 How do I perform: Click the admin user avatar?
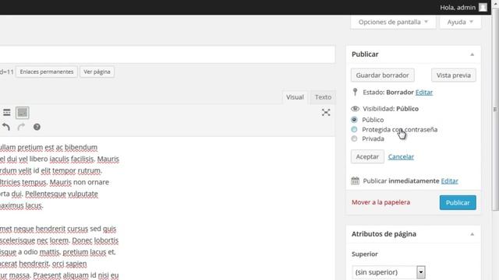pyautogui.click(x=483, y=7)
